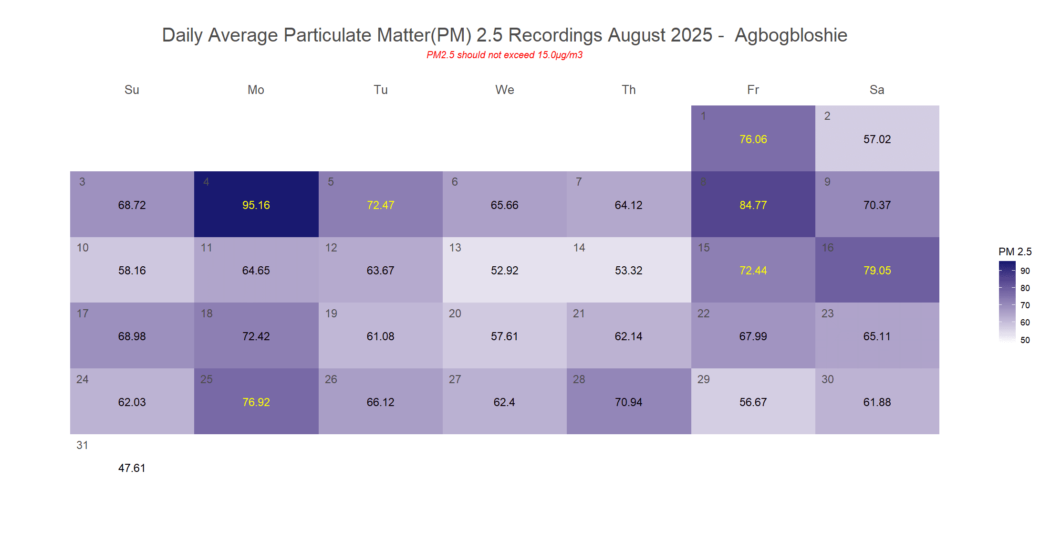Click the August 4 cell showing 95.16

point(256,204)
